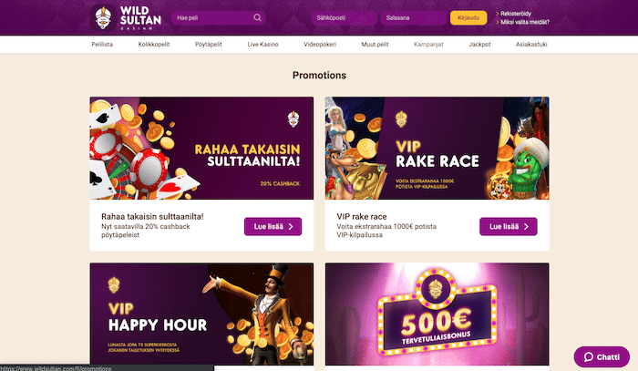Click the sultan emblem on cashback banner
The width and height of the screenshot is (638, 371).
(x=293, y=119)
